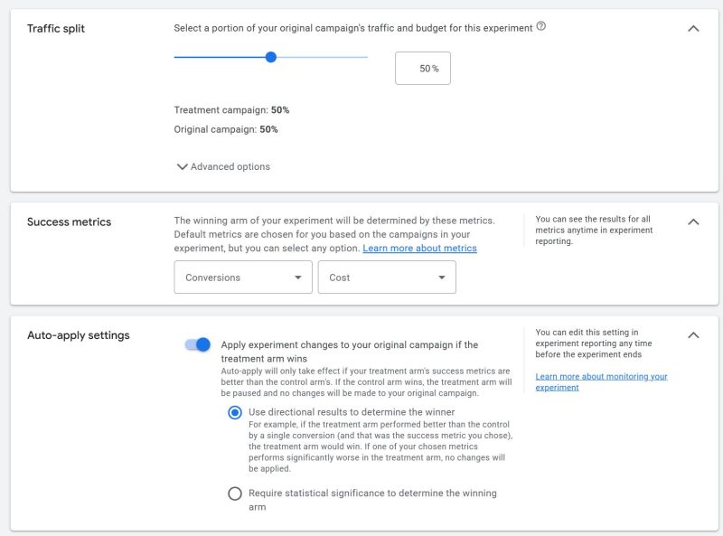Image resolution: width=723 pixels, height=536 pixels.
Task: Open the Cost metric dropdown
Action: tap(387, 277)
